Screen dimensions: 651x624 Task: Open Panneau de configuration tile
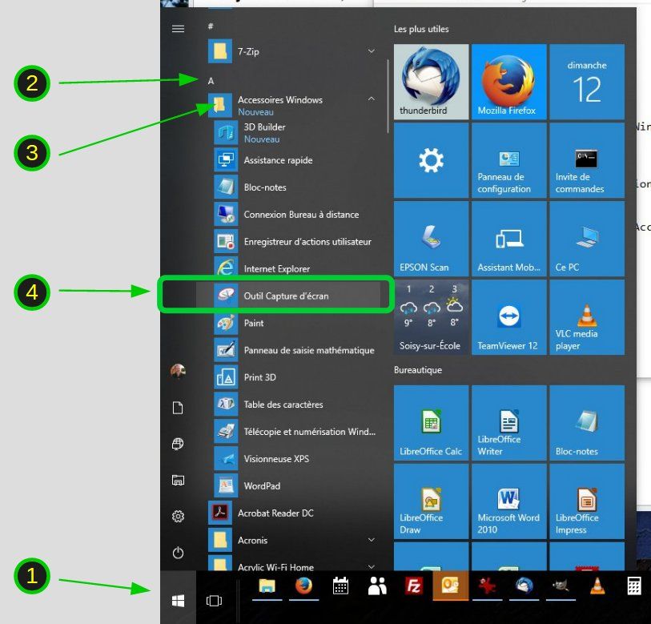[x=508, y=159]
